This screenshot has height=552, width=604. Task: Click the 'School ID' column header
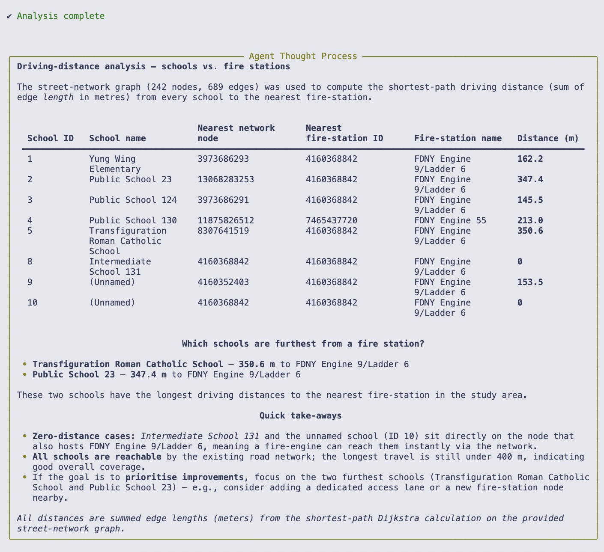51,138
